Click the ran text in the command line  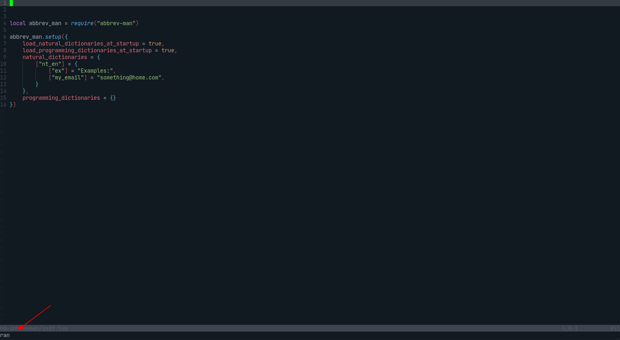(5, 335)
